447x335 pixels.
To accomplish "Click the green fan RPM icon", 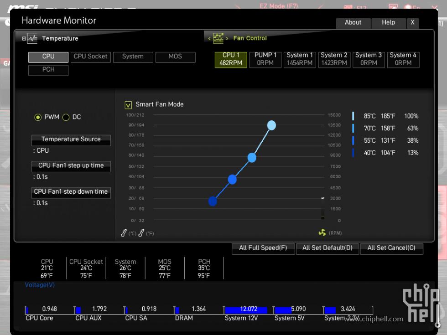I will [322, 233].
